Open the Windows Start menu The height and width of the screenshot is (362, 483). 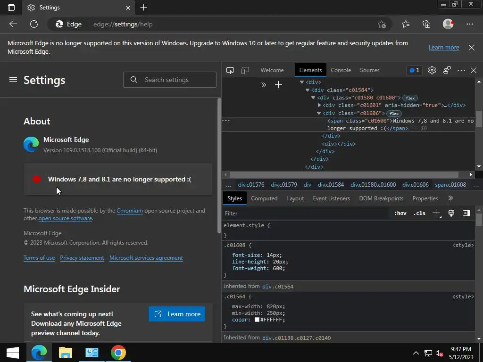(x=13, y=353)
